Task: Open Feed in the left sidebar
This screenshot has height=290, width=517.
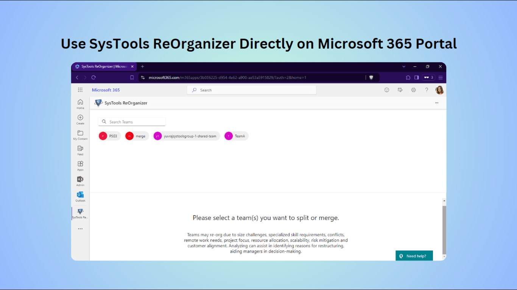Action: tap(80, 150)
